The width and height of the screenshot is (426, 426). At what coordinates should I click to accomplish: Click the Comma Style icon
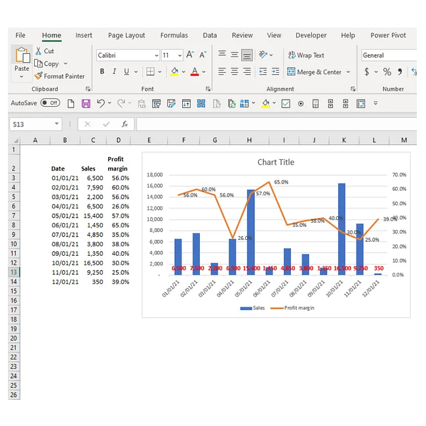(400, 71)
